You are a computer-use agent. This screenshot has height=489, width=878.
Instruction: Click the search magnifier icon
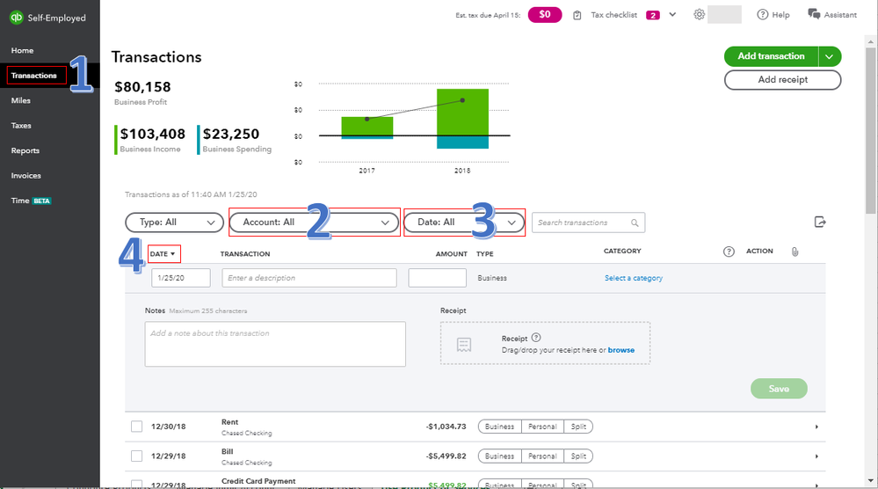[634, 223]
